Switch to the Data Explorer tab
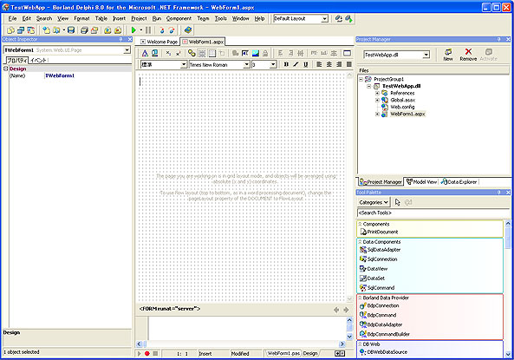 pyautogui.click(x=459, y=182)
